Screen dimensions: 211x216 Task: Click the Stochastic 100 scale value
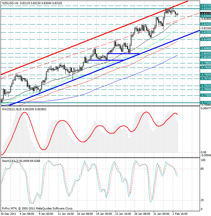click(x=203, y=160)
